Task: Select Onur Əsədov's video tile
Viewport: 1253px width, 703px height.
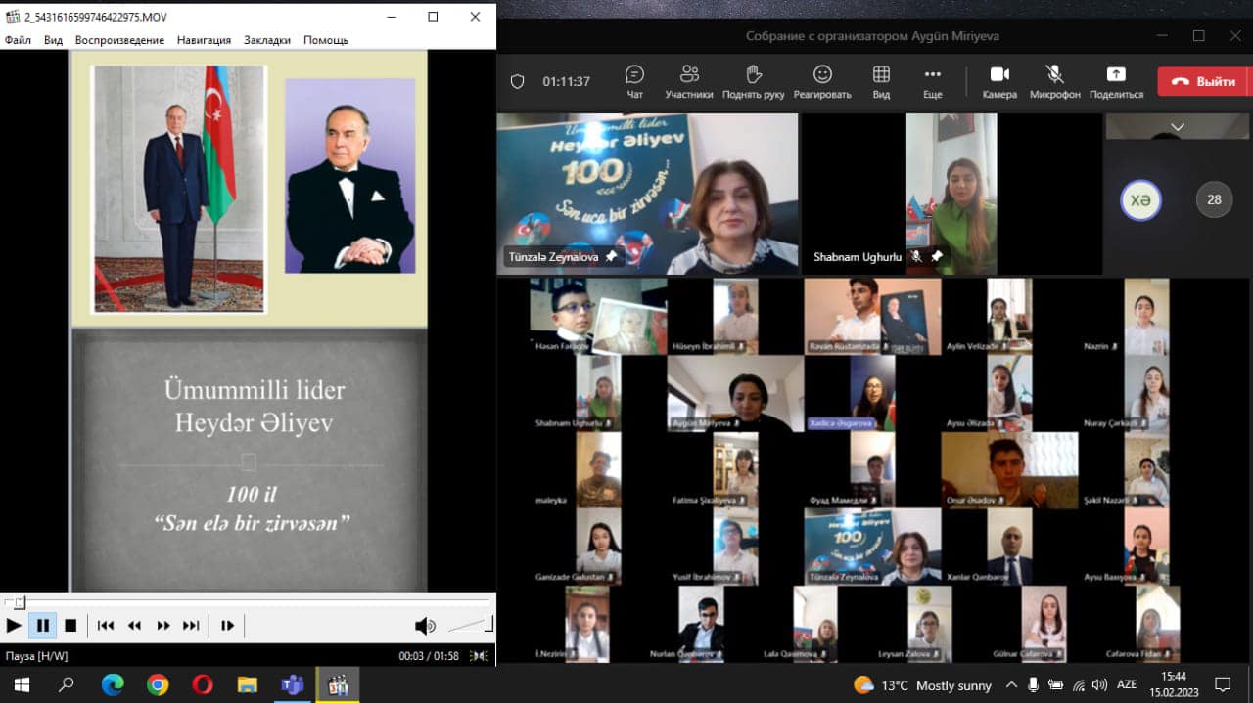Action: [x=1009, y=470]
